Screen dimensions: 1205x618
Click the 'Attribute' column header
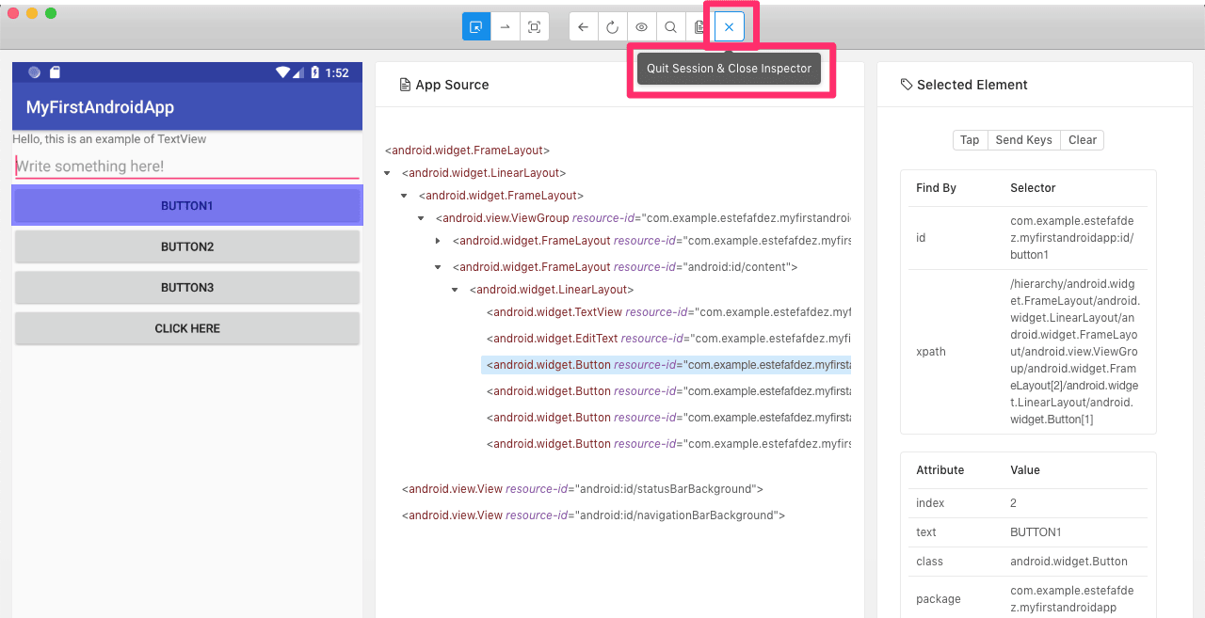940,470
